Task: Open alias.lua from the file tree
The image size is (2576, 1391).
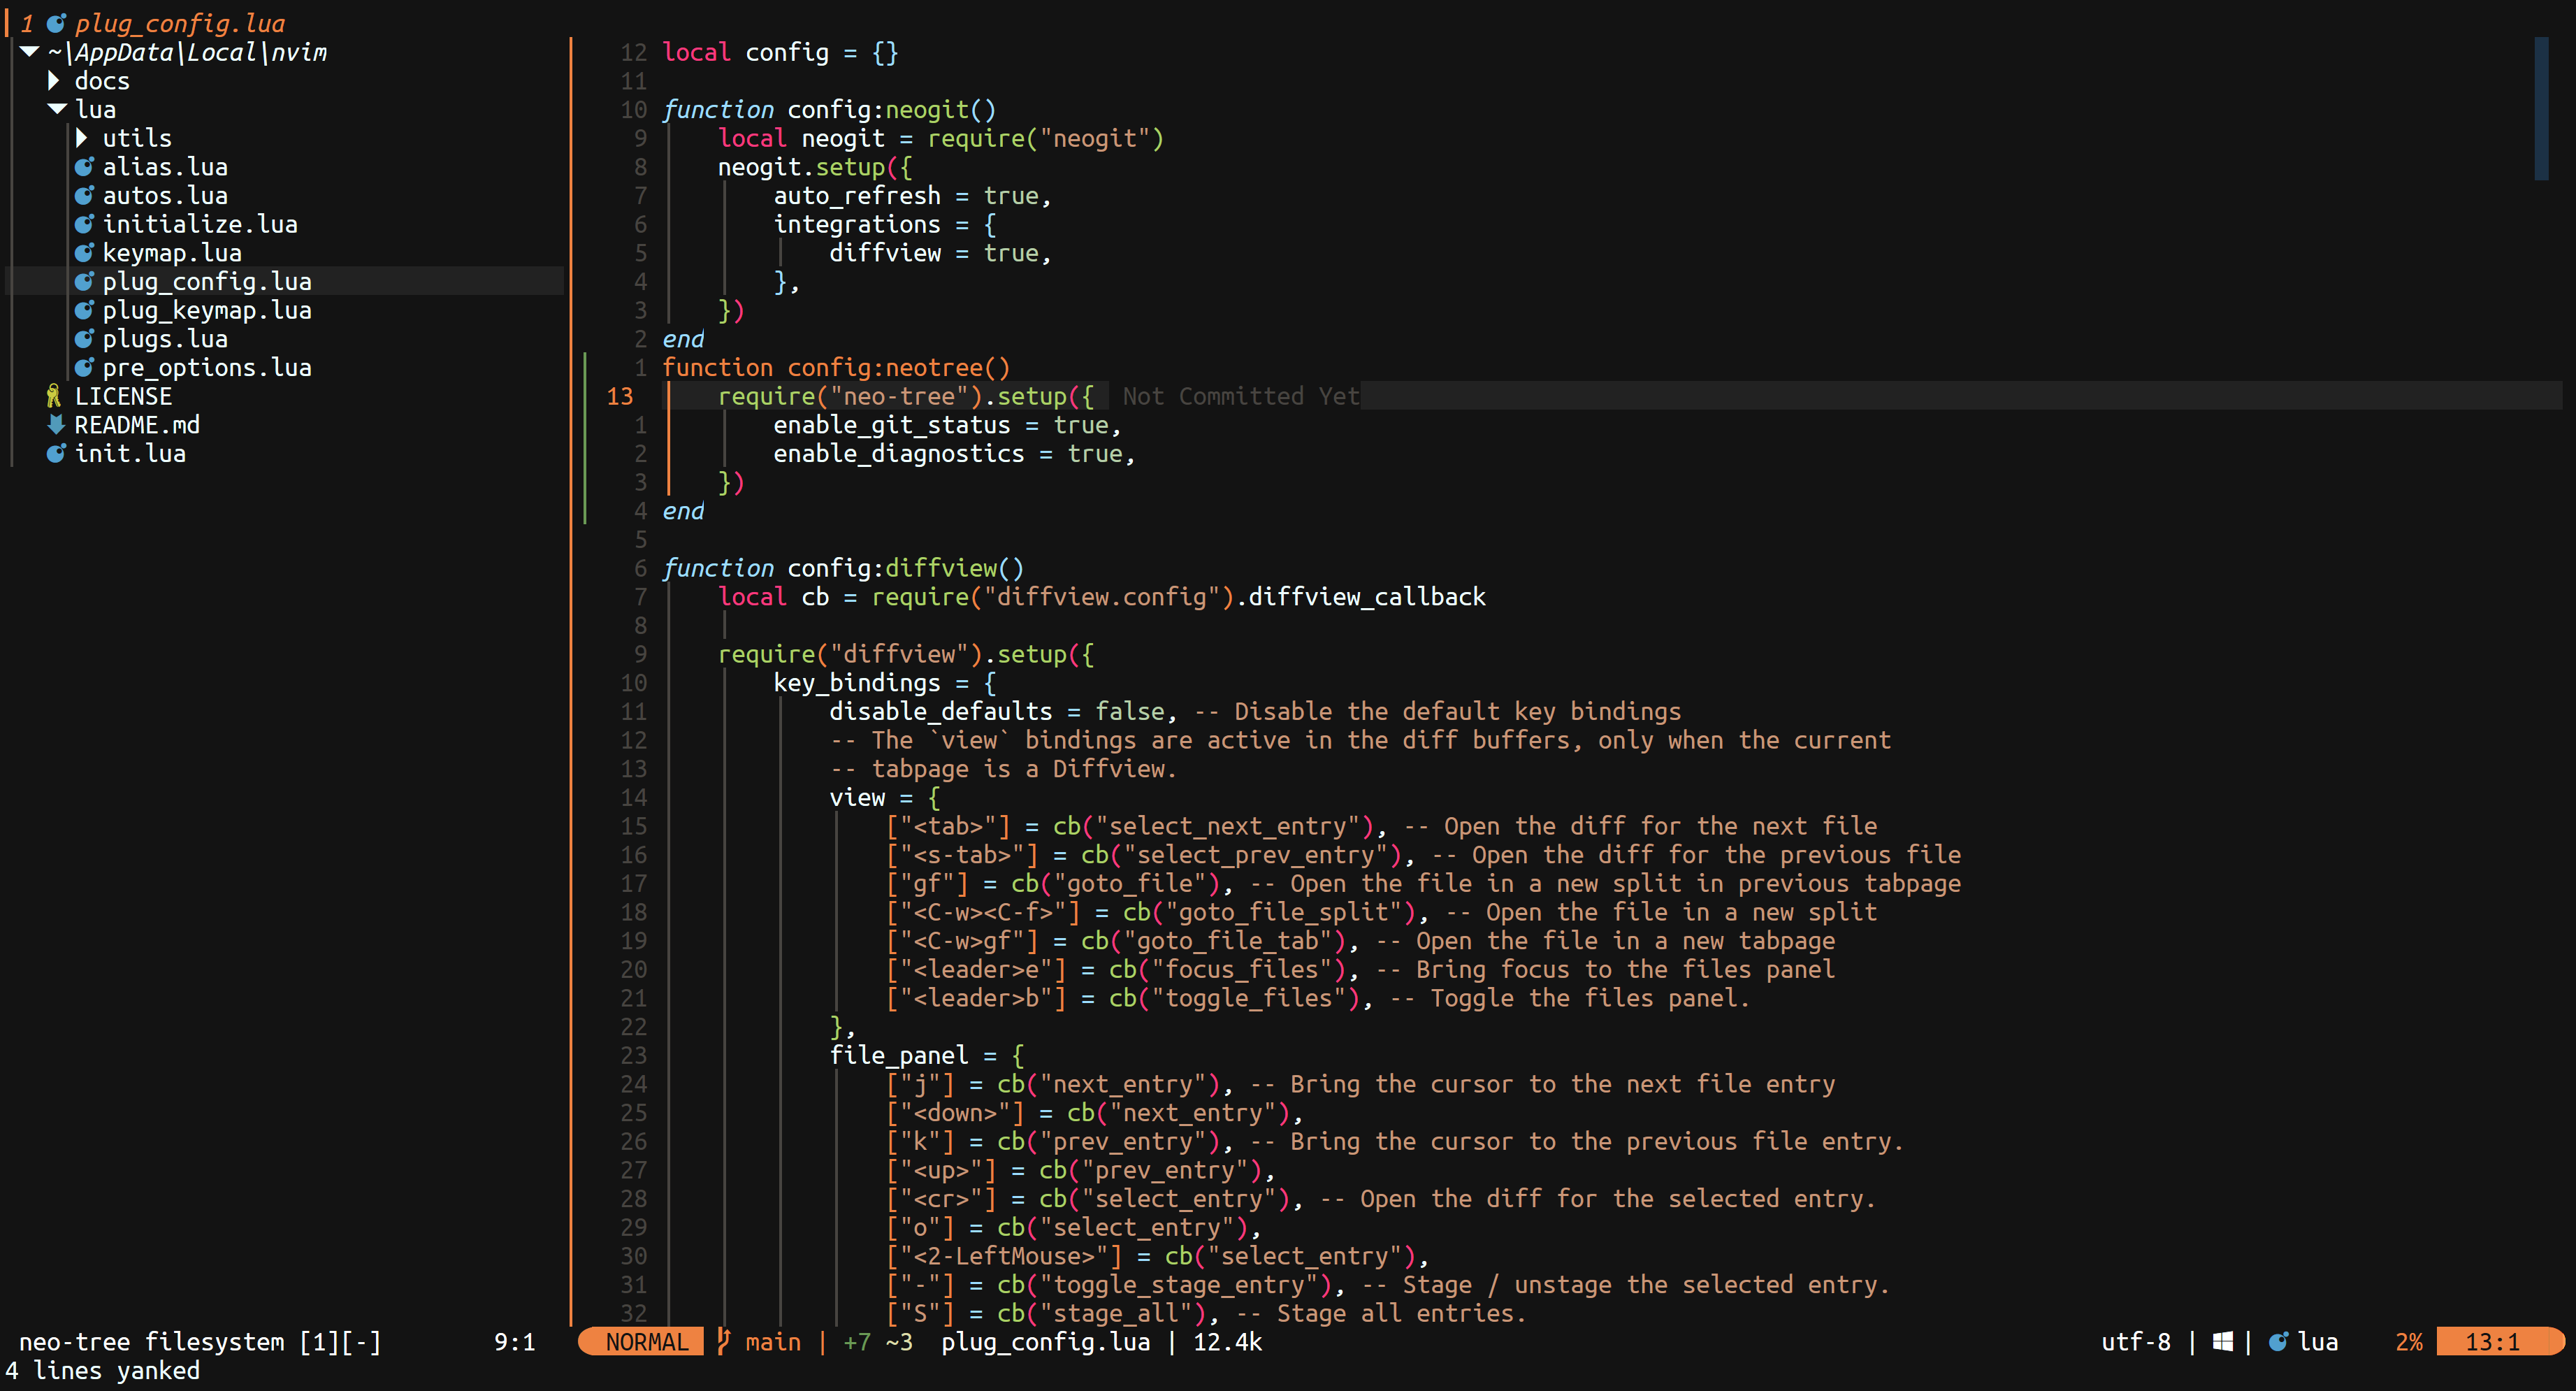Action: [165, 167]
